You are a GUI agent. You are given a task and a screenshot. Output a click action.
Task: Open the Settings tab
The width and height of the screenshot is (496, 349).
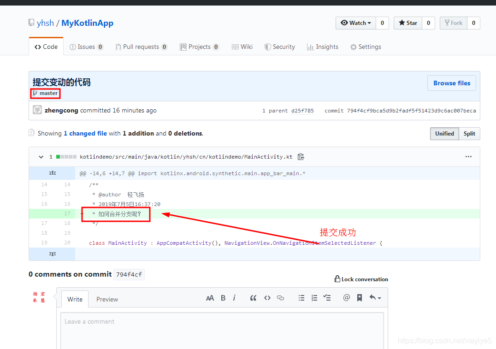point(366,47)
